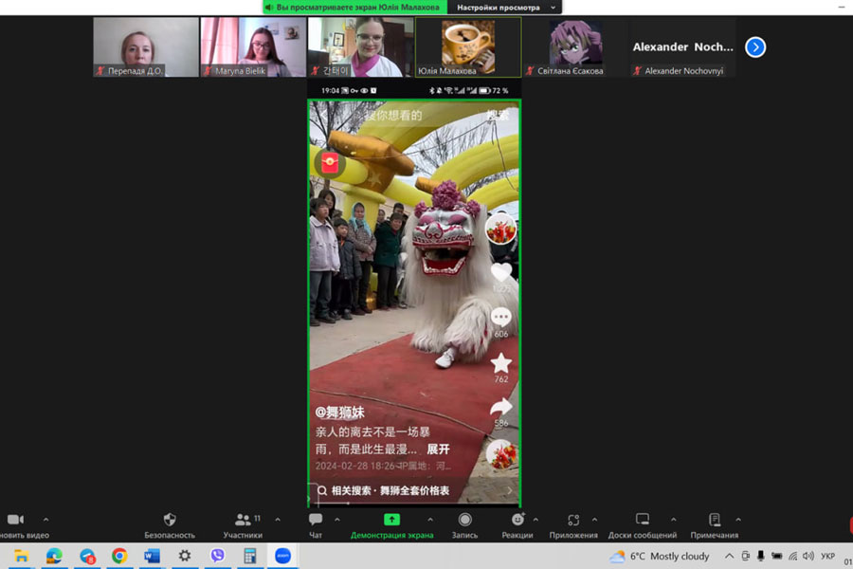Image resolution: width=853 pixels, height=569 pixels.
Task: Open Reactions (Реакции) smiley icon
Action: [517, 520]
